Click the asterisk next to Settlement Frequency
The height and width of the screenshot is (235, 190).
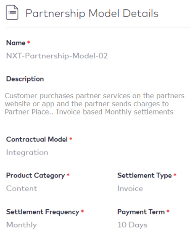click(x=82, y=211)
